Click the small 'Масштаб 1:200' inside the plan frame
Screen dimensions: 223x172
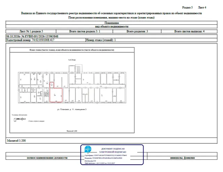tap(72, 131)
